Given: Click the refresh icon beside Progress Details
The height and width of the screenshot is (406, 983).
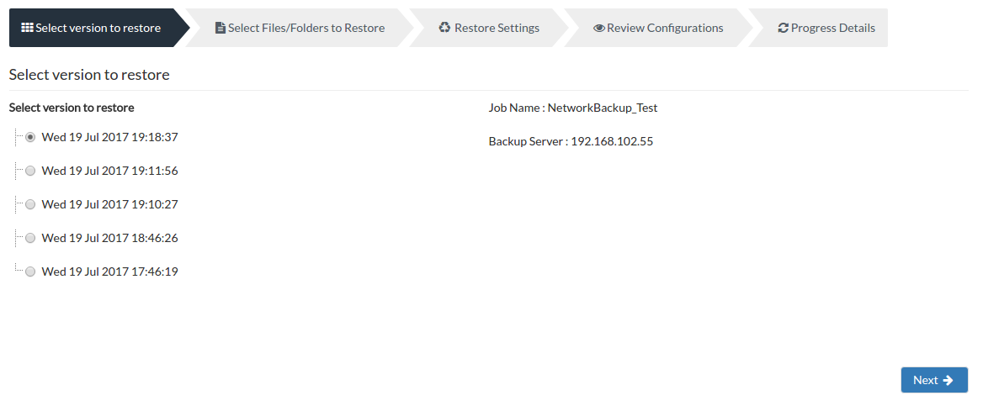Looking at the screenshot, I should [x=783, y=29].
